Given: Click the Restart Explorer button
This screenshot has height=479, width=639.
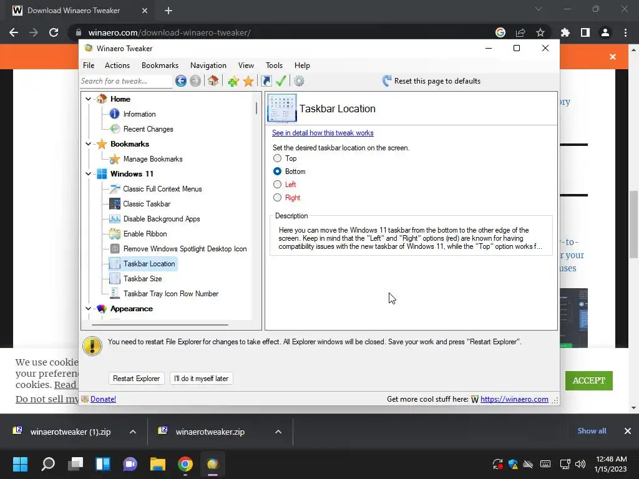Looking at the screenshot, I should point(136,379).
